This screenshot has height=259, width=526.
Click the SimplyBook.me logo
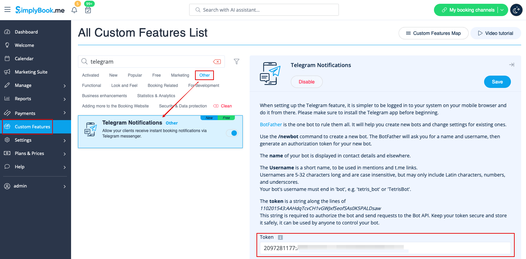tap(40, 10)
